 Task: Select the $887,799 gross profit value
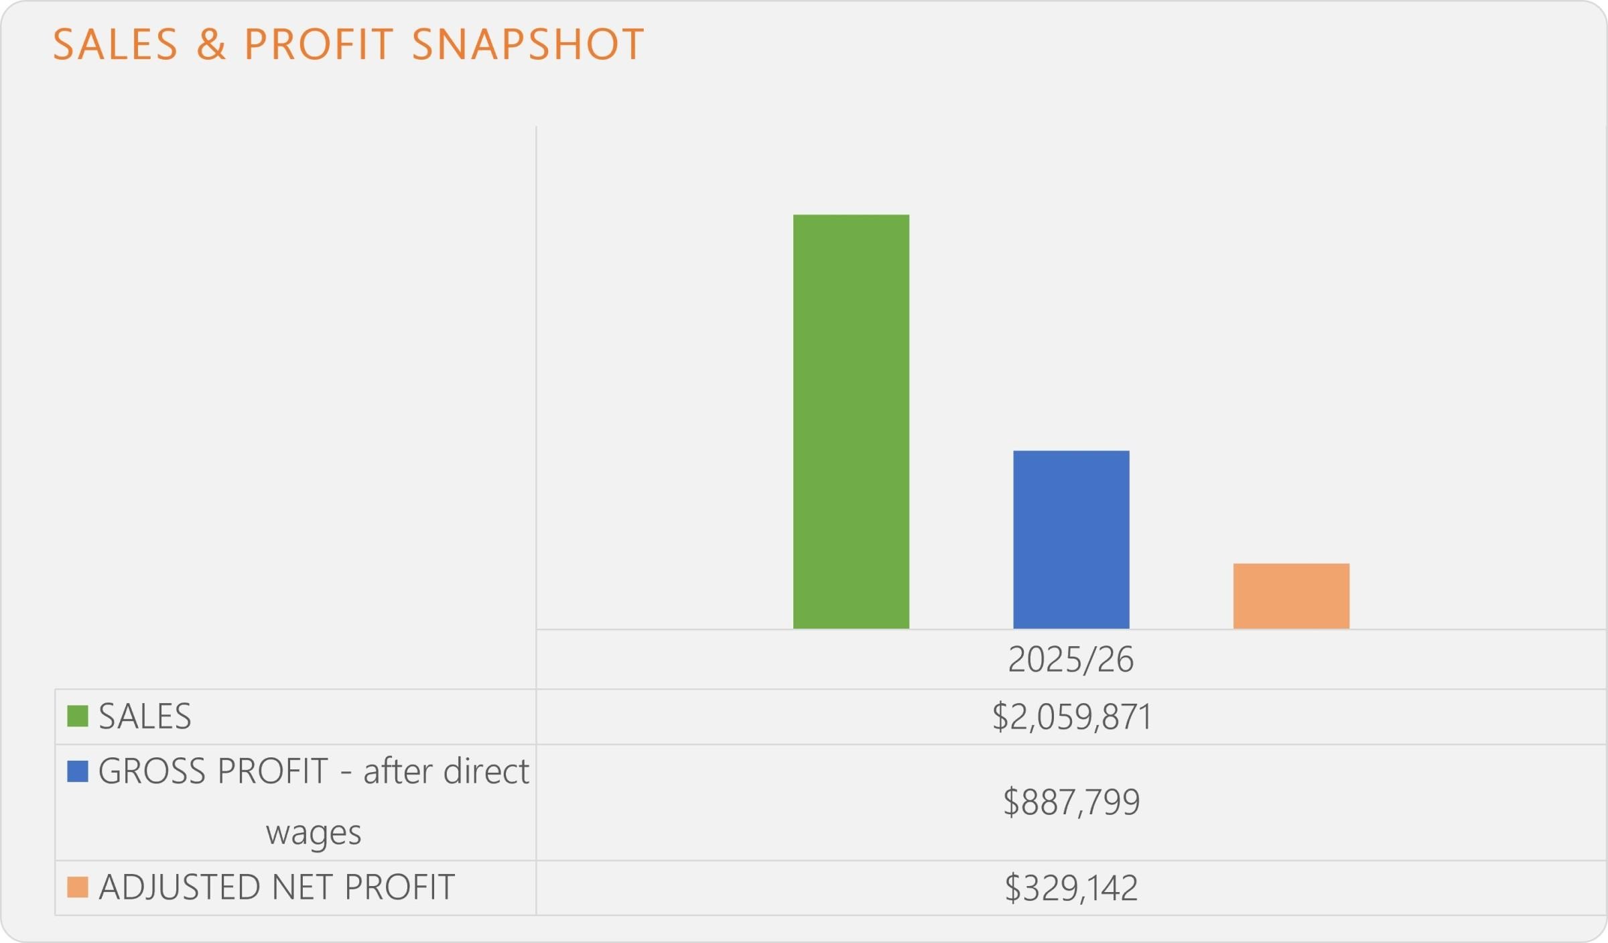click(x=1071, y=802)
